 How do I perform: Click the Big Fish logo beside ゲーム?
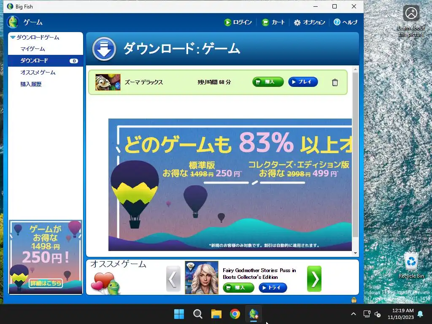point(13,22)
